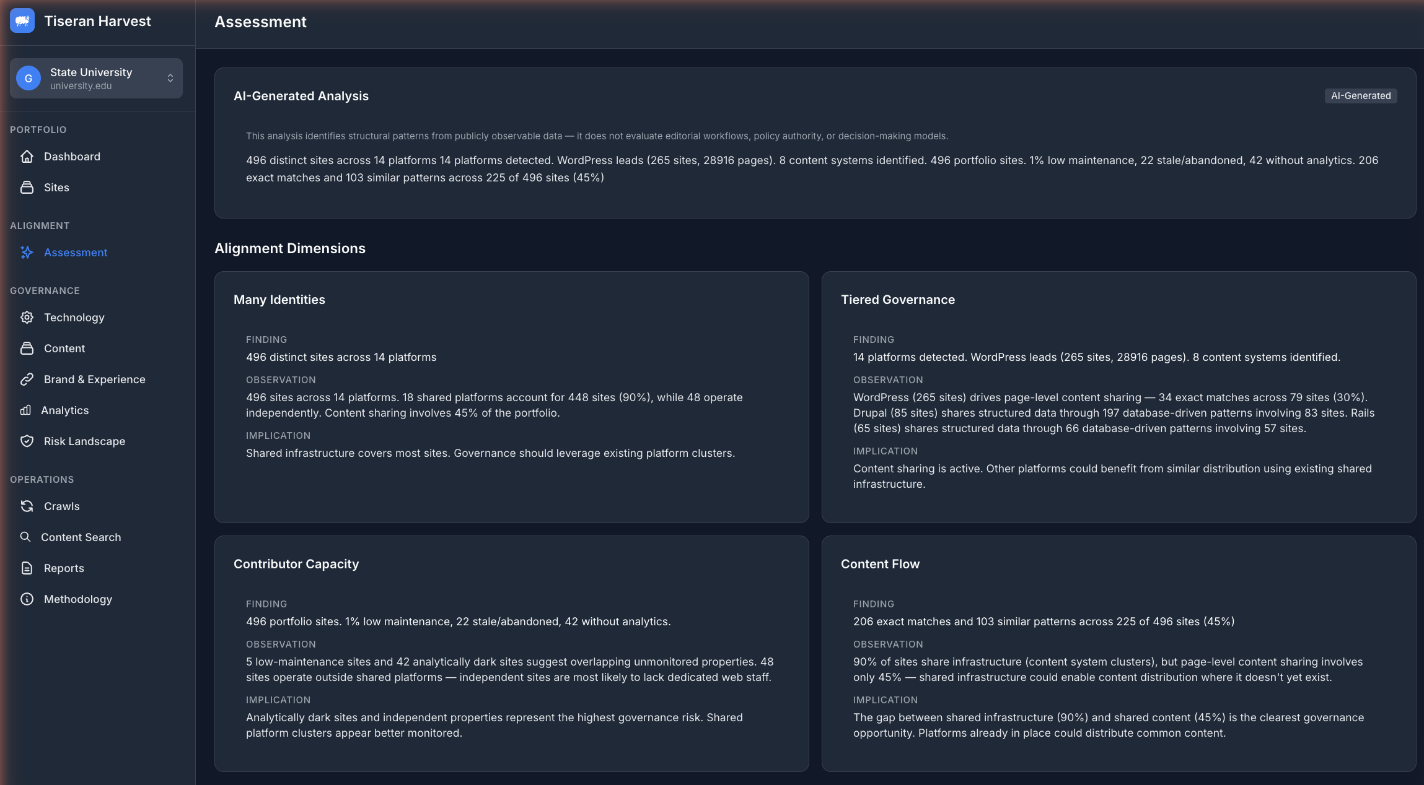This screenshot has height=785, width=1424.
Task: Select the Sites archive icon
Action: tap(27, 187)
